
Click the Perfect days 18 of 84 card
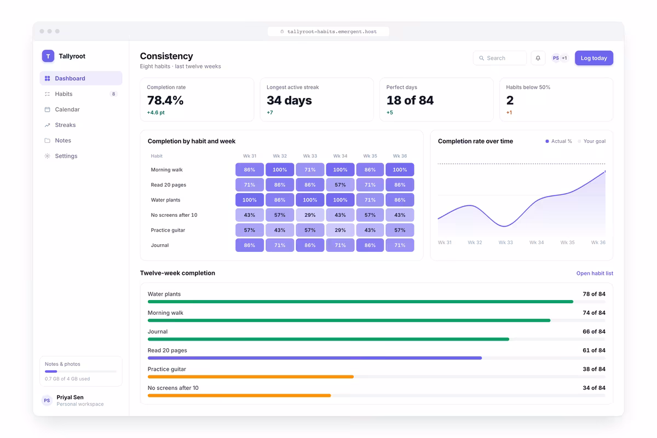436,100
